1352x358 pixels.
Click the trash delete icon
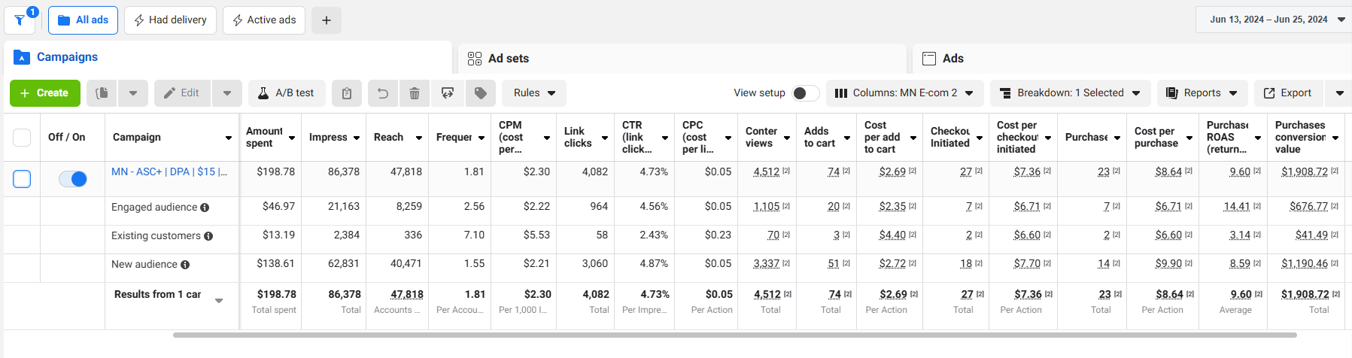coord(415,93)
